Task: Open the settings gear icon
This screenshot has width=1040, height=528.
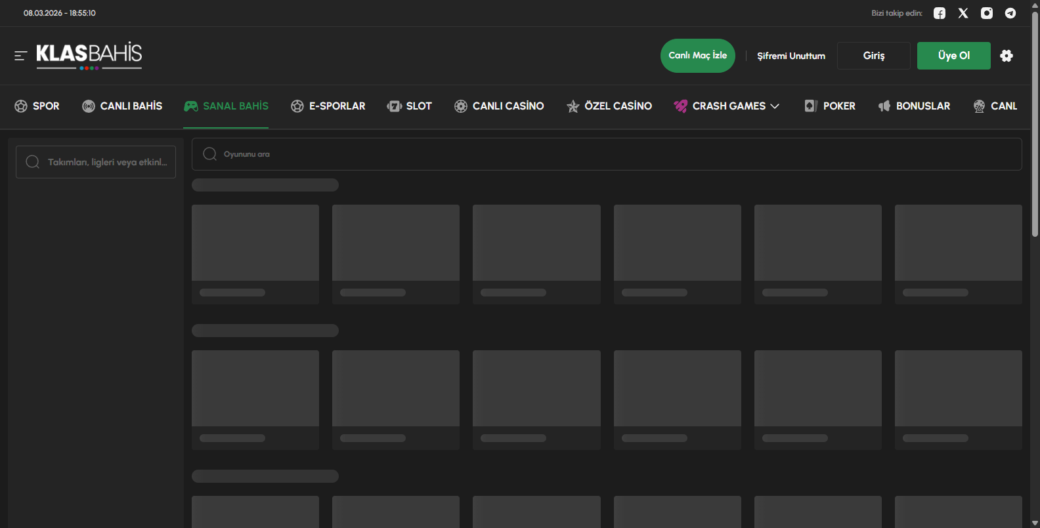Action: (x=1007, y=56)
